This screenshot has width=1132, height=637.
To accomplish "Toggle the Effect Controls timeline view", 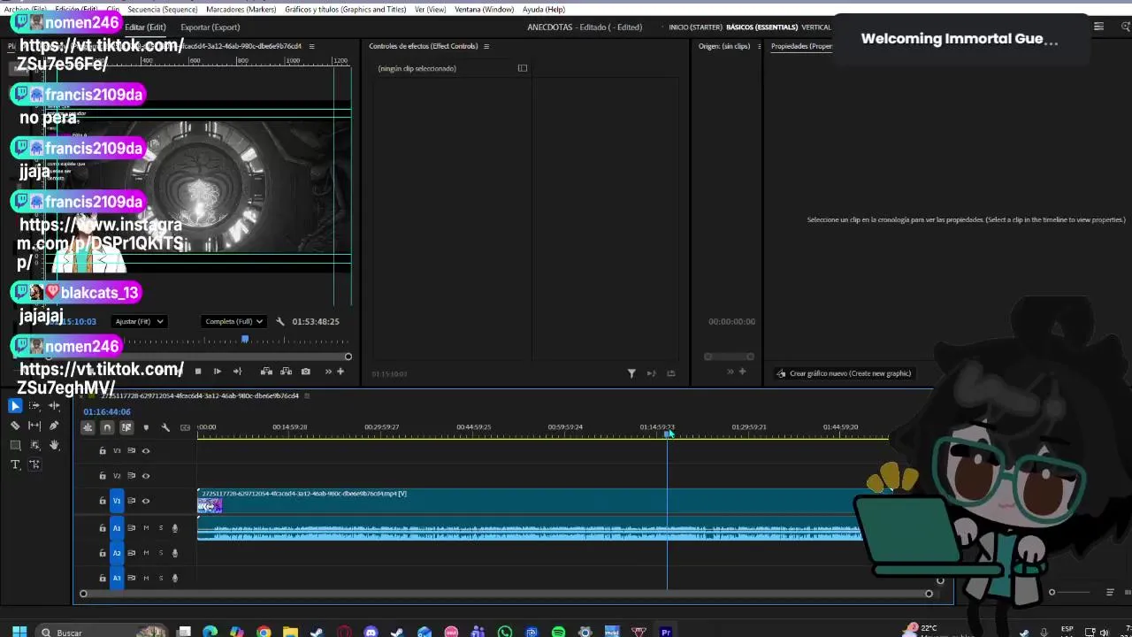I will click(x=523, y=68).
